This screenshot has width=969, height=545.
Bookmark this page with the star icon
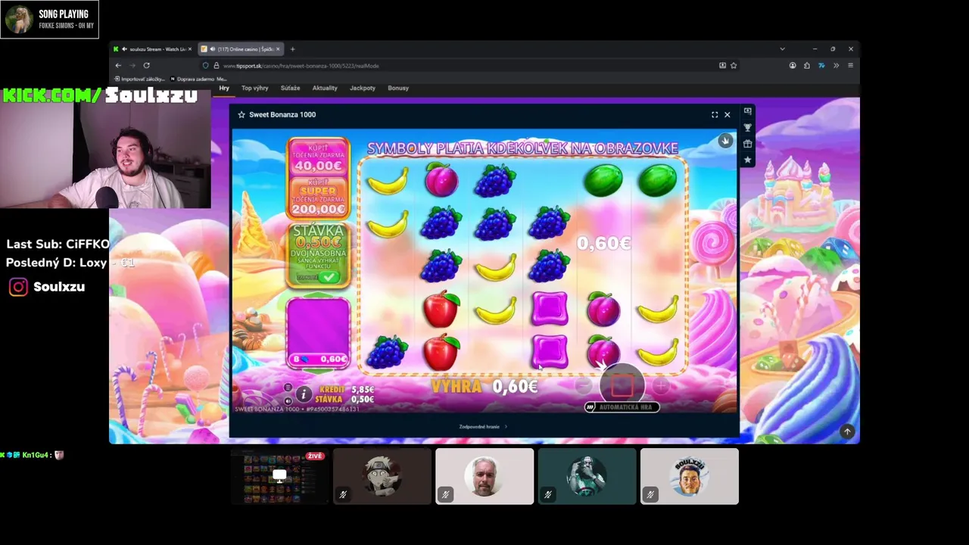(734, 66)
